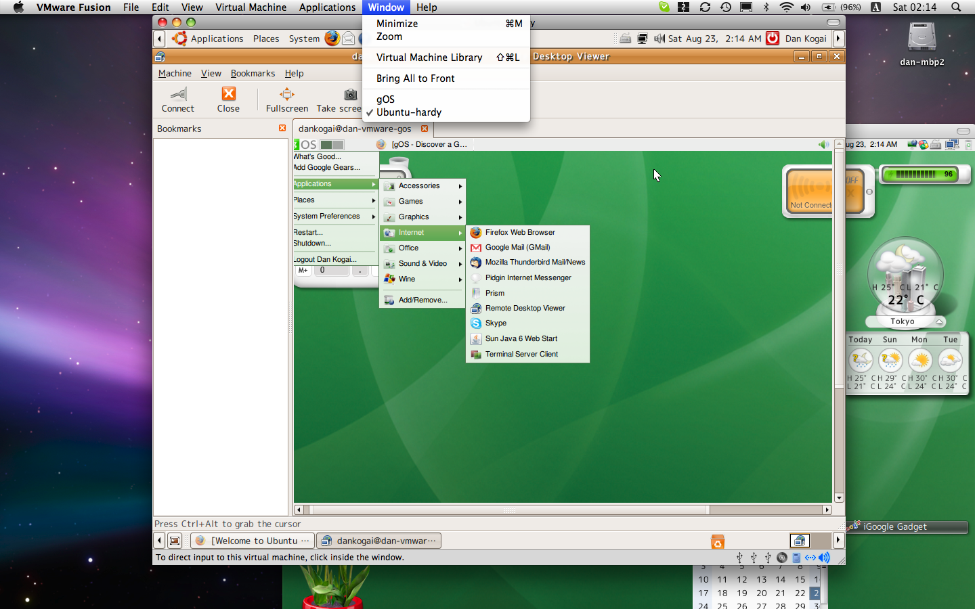Screen dimensions: 975x609
Task: Click the Bluetooth icon in macOS menu bar
Action: pyautogui.click(x=766, y=7)
